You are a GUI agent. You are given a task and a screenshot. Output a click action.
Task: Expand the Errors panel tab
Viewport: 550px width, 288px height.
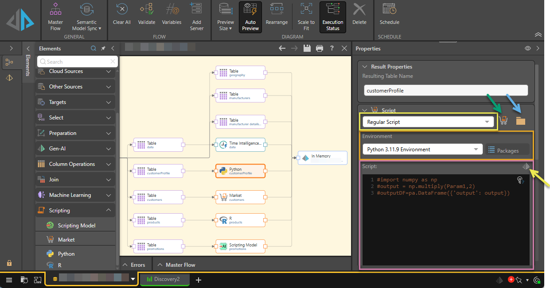tap(134, 265)
